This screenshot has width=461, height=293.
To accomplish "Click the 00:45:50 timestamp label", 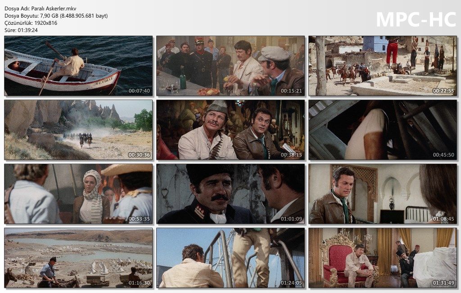I will pyautogui.click(x=443, y=155).
